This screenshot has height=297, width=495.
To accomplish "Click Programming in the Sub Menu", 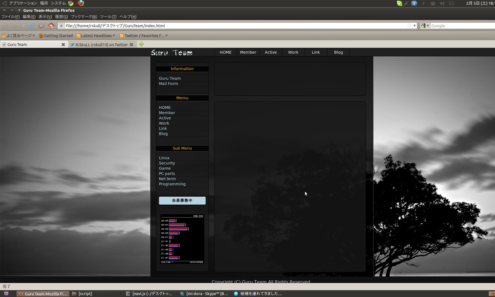I will coord(172,184).
